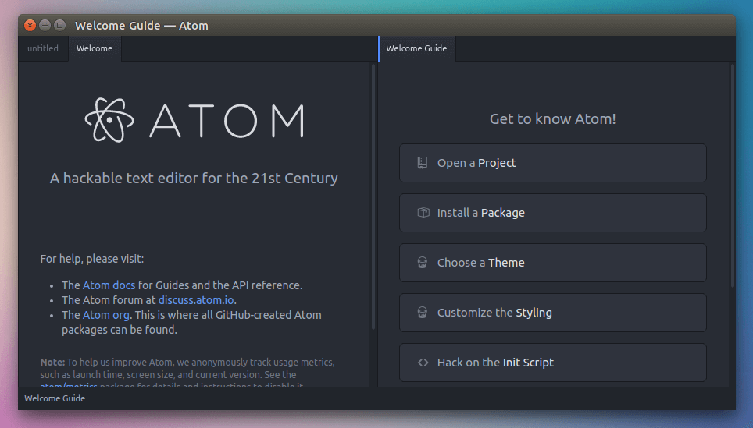Click the book icon beside Open a Project

point(423,163)
